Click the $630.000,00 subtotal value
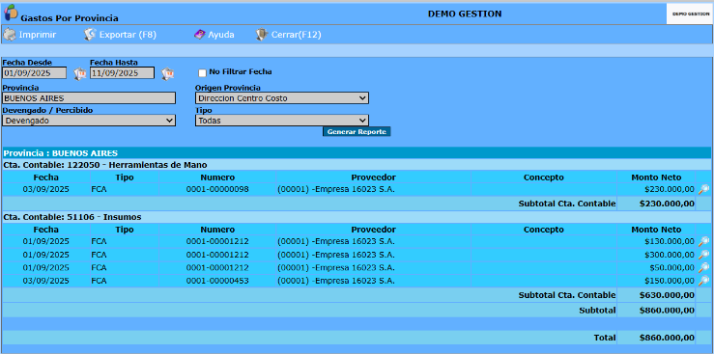Viewport: 714px width, 354px height. coord(667,295)
